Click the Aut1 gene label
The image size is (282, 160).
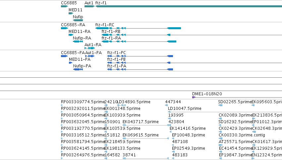click(x=89, y=3)
